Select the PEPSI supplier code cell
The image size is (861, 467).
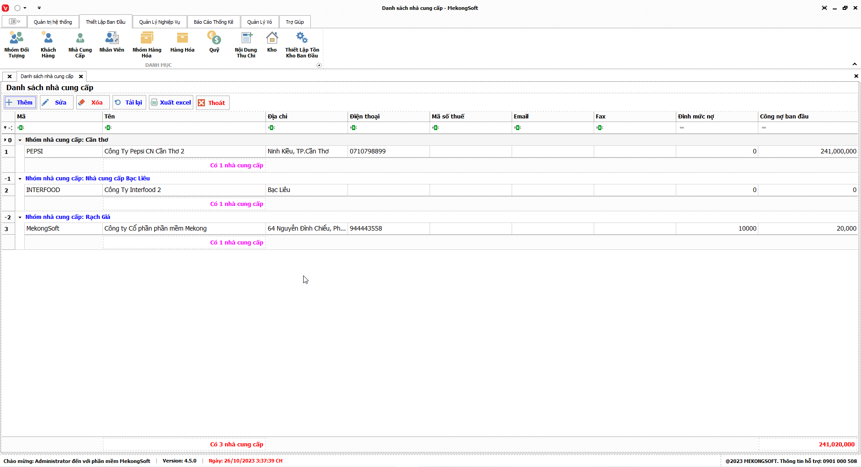click(64, 152)
